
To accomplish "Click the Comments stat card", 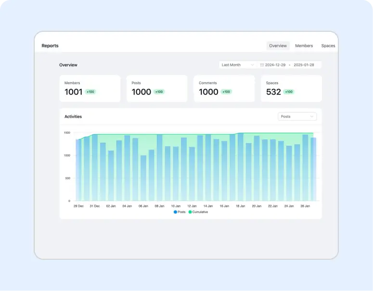I will [x=224, y=88].
